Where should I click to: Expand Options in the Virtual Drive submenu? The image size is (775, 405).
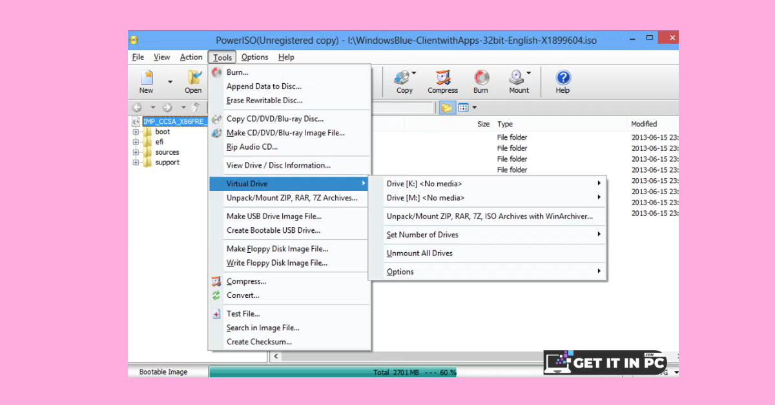pos(488,272)
